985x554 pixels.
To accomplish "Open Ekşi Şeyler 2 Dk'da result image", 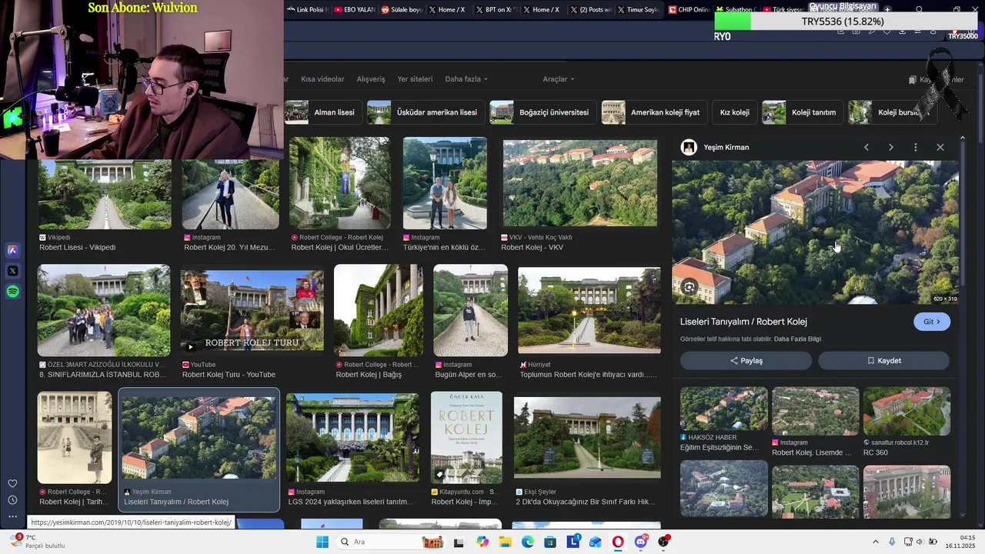I will 587,438.
